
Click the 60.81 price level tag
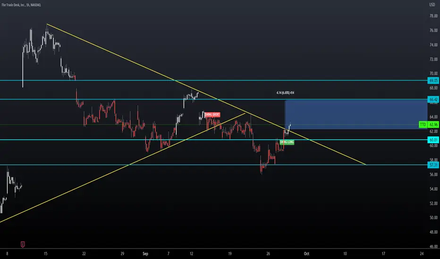433,140
